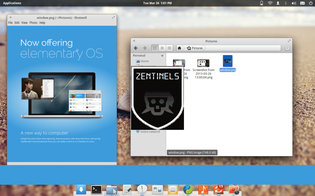Open the switchboard settings dock icon
This screenshot has width=315, height=196.
157,190
